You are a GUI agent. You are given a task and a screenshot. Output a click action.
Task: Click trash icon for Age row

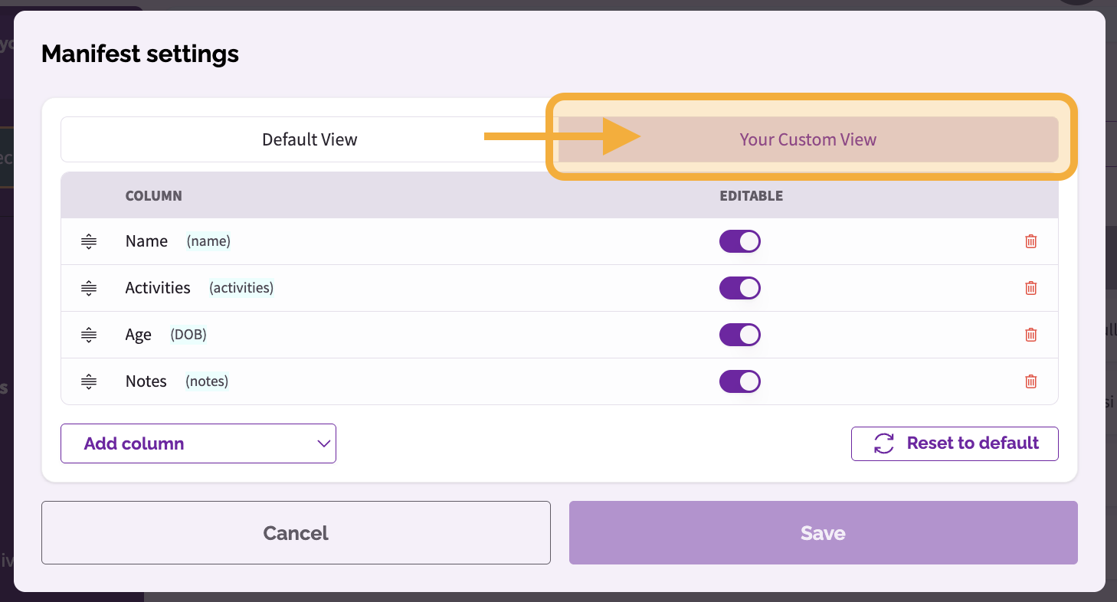(x=1031, y=335)
